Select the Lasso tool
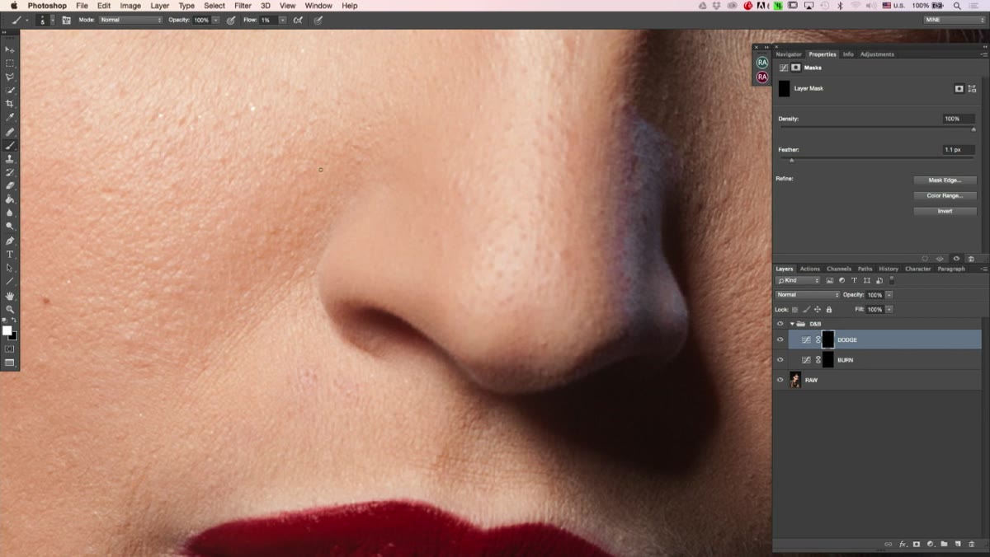 10,77
